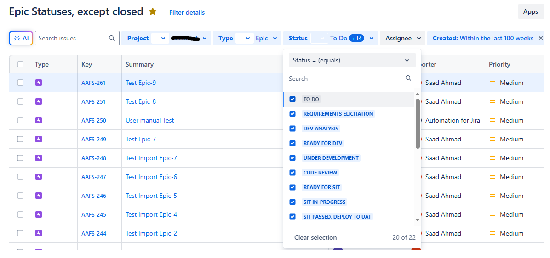Remove the Created filter with X icon
Screen dimensions: 550x258
coord(540,38)
